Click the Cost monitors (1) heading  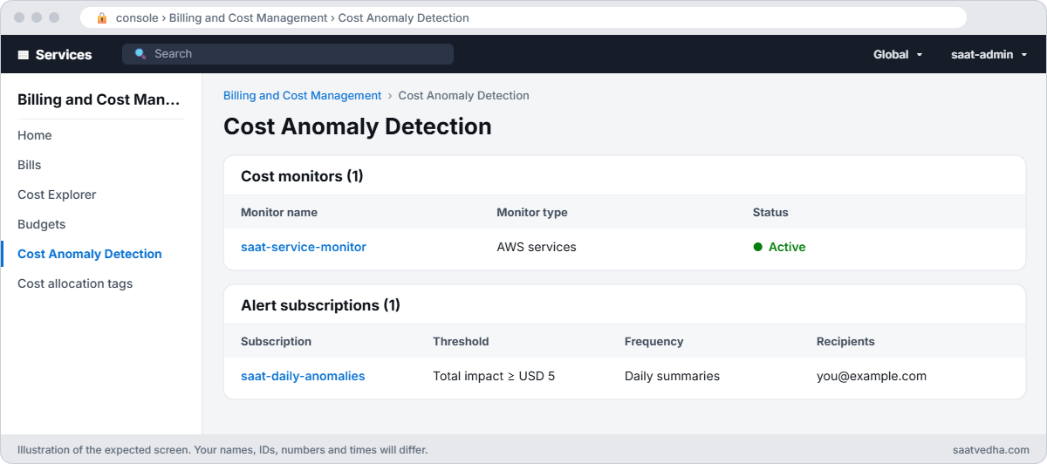[302, 176]
